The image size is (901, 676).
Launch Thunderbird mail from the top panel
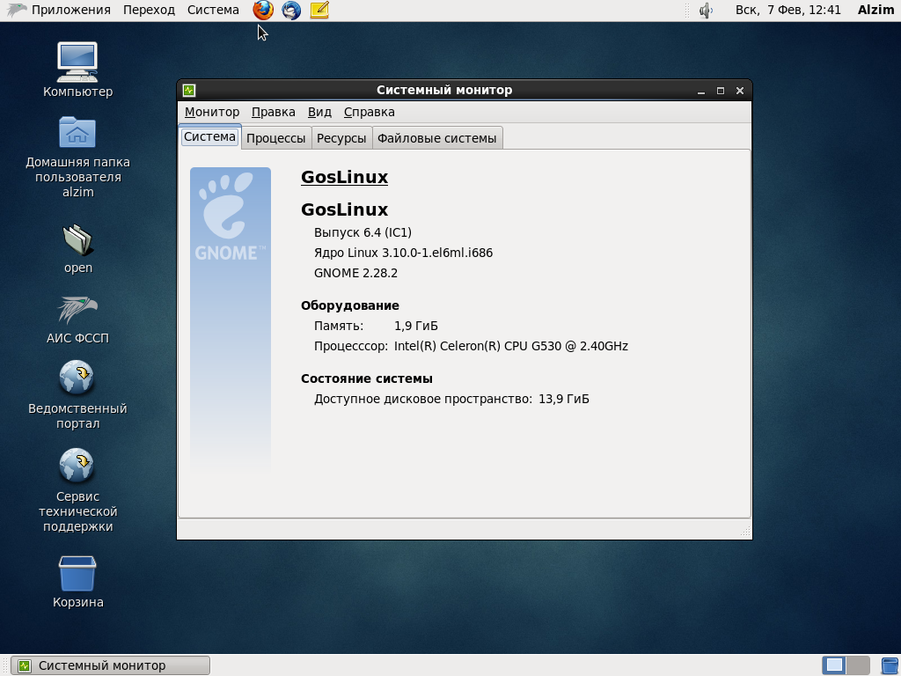coord(291,11)
